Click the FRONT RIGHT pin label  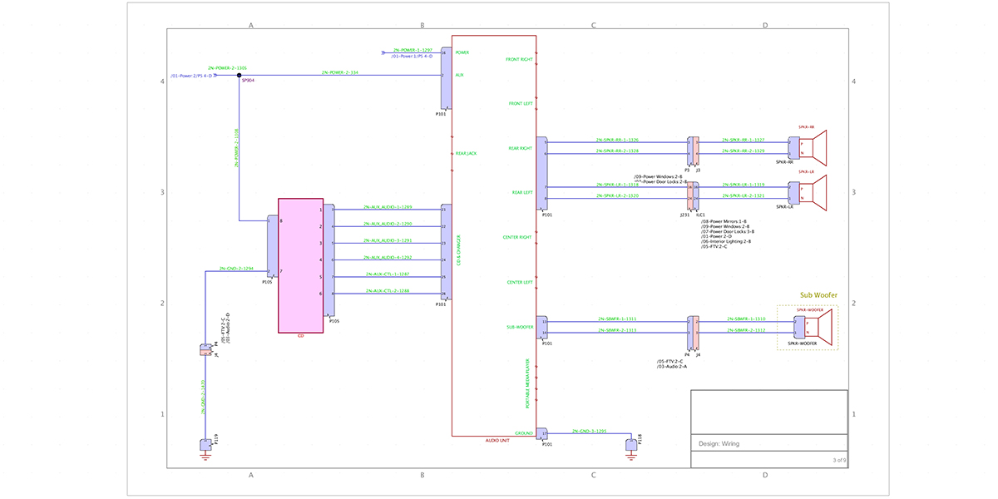point(519,59)
